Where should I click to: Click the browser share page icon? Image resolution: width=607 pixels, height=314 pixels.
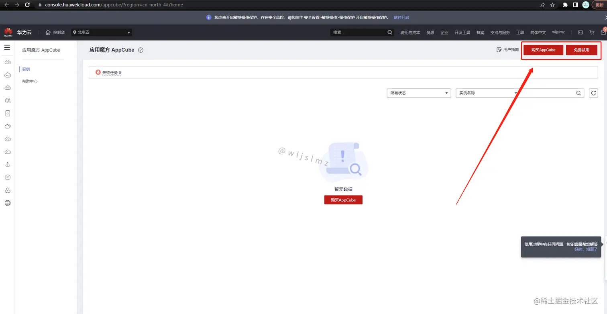542,5
